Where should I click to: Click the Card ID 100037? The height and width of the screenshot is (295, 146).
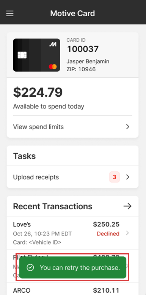click(83, 49)
